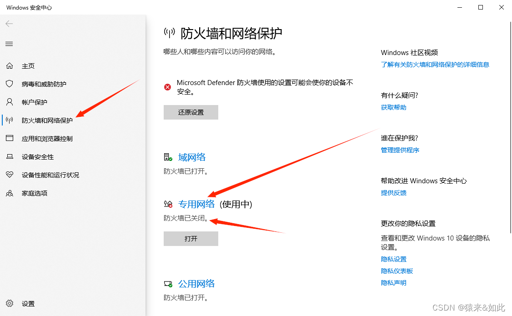Click the 防火墙和网络保护 page heading
Screen dimensions: 512x316
point(231,33)
